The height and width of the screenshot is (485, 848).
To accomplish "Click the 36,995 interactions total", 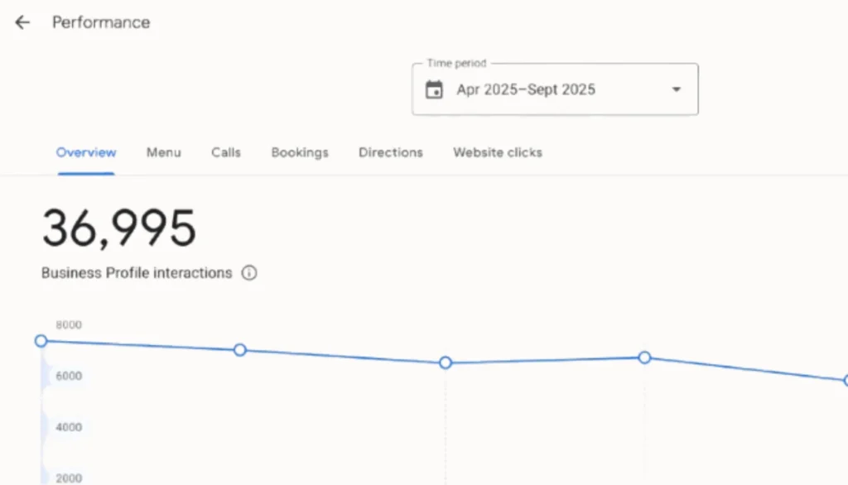I will [x=119, y=228].
